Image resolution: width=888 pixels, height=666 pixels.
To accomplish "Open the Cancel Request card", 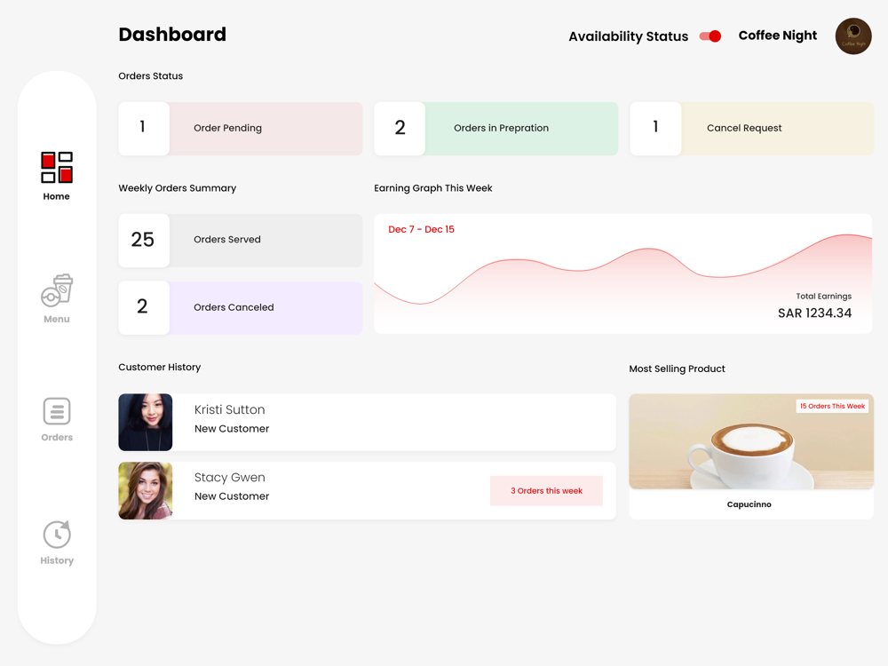I will (x=751, y=129).
